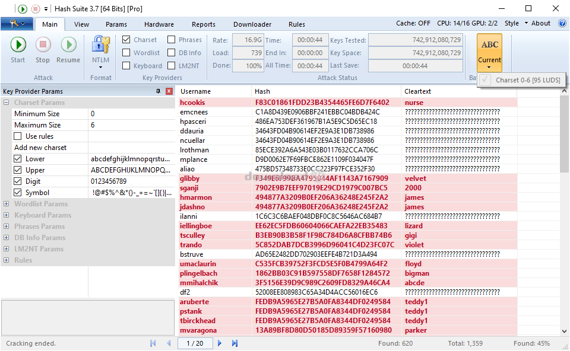The height and width of the screenshot is (351, 570).
Task: Uncheck the Upper charset
Action: [17, 170]
